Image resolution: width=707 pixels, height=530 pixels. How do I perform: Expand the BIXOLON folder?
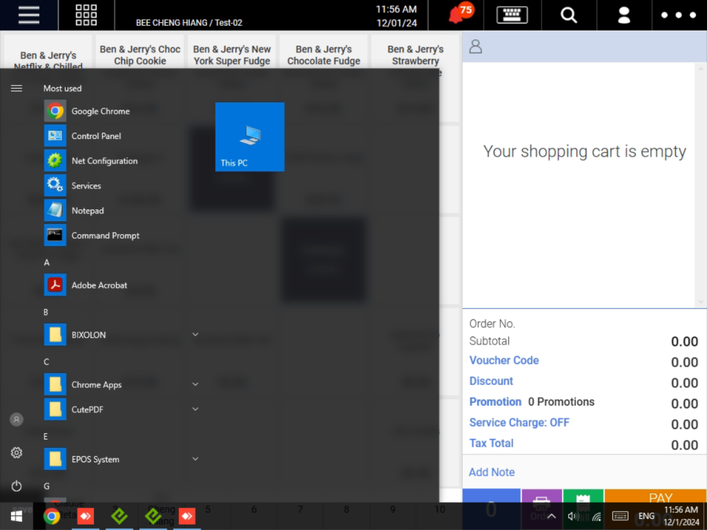[x=195, y=334]
